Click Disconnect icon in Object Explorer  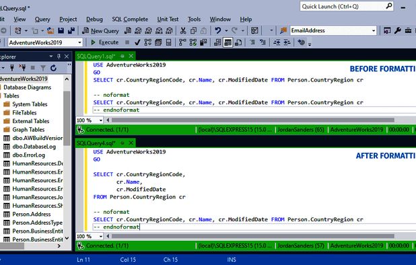coord(23,68)
